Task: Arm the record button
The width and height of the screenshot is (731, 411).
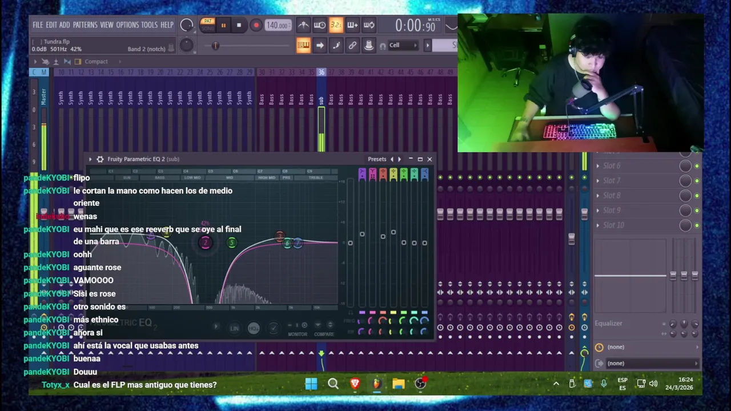Action: (x=256, y=25)
